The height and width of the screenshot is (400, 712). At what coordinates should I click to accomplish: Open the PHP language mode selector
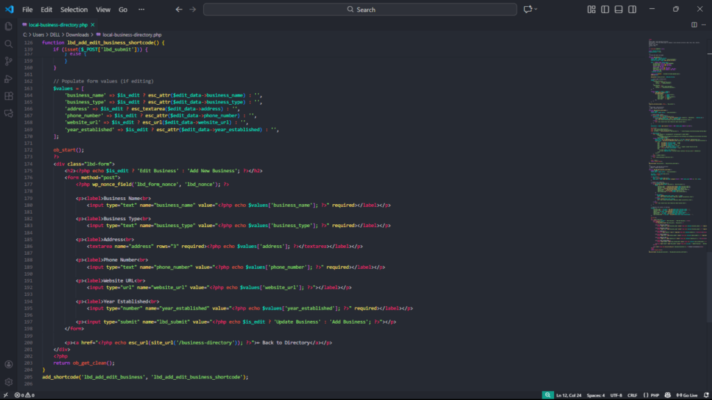[x=654, y=395]
